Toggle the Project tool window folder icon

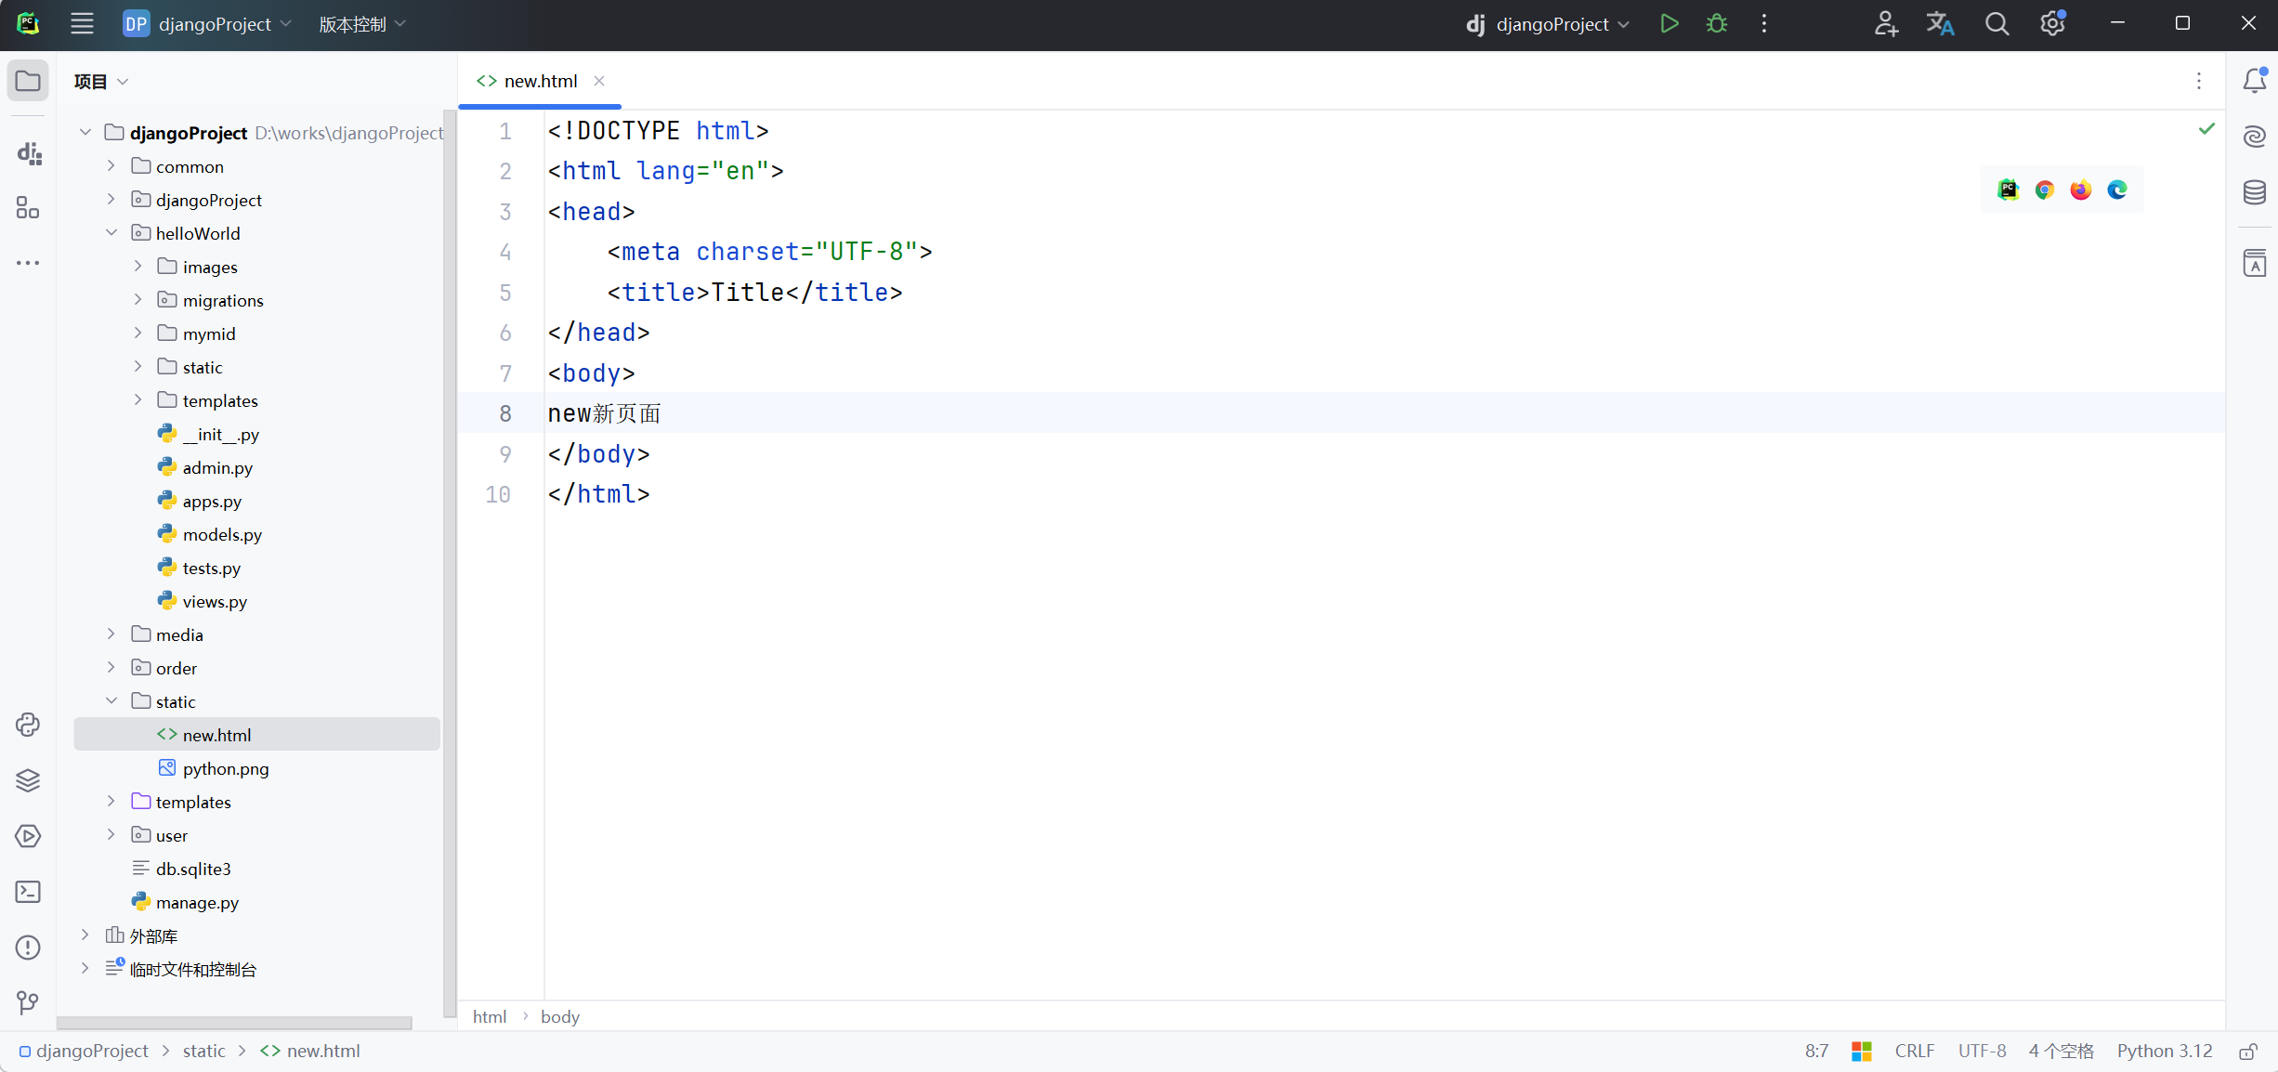click(x=28, y=81)
